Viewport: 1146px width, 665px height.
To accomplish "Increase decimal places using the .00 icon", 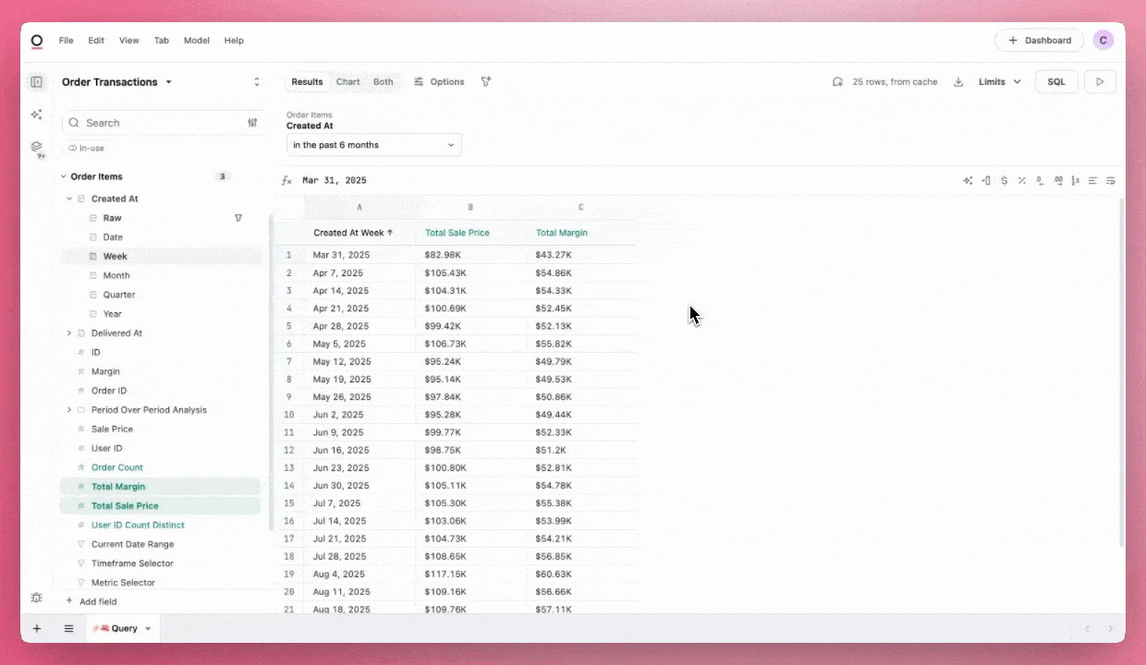I will [1059, 180].
